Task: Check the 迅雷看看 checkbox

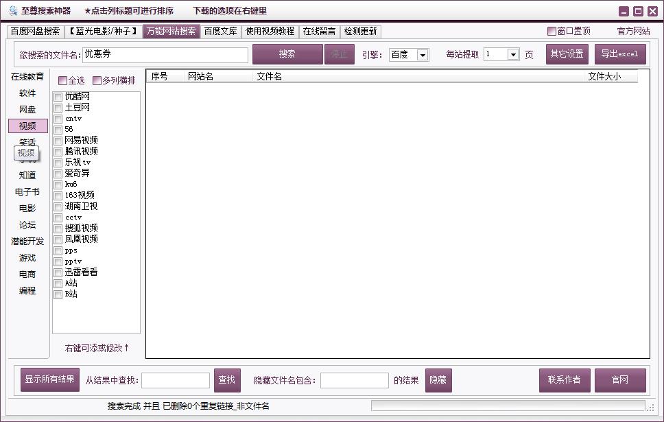Action: [58, 272]
